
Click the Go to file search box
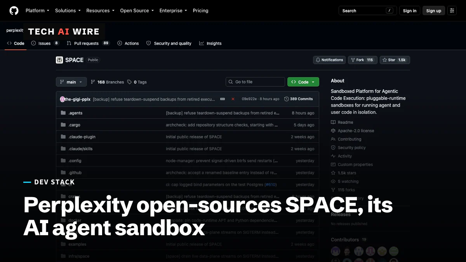click(255, 82)
